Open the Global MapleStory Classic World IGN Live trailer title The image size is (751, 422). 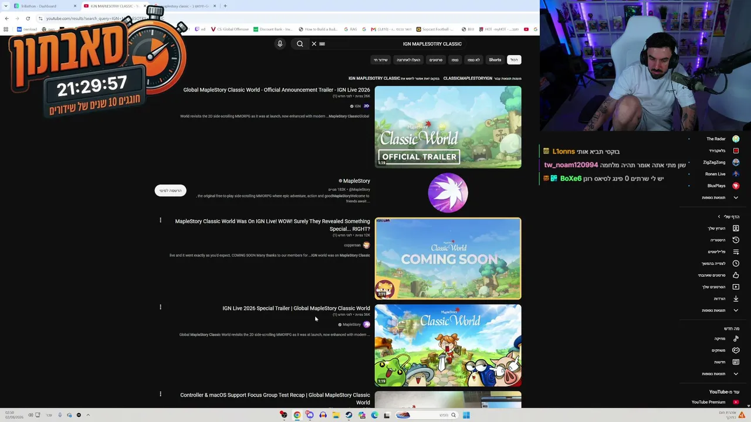point(276,90)
